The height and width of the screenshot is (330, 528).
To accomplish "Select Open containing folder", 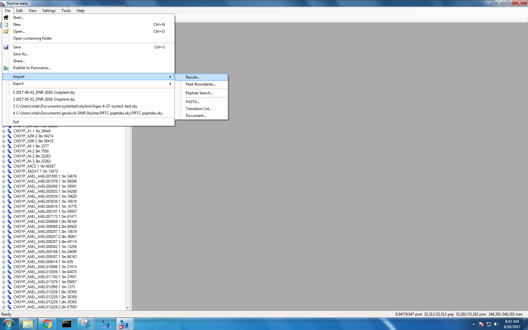I will (x=88, y=38).
